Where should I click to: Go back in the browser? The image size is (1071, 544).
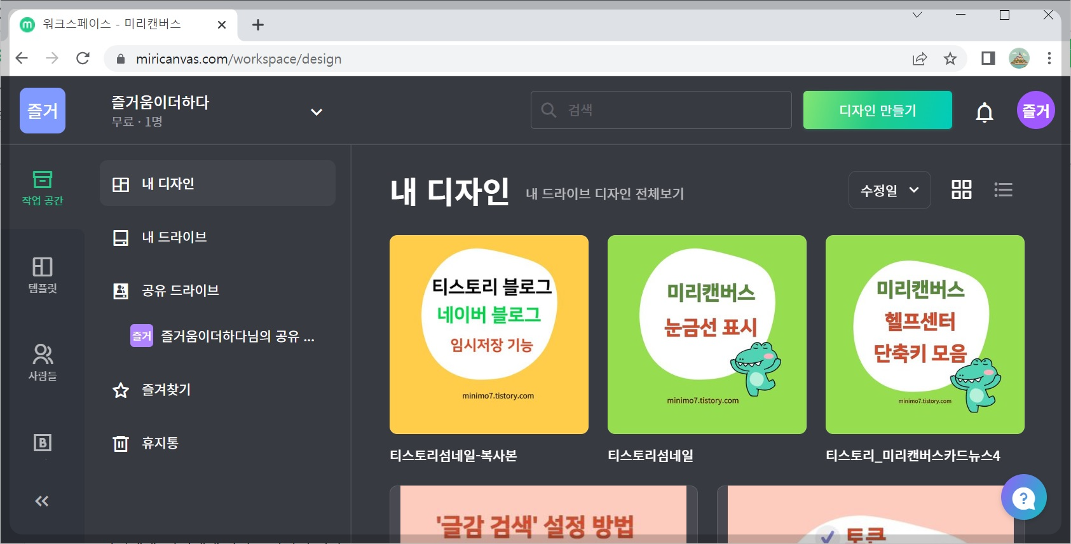(x=22, y=58)
